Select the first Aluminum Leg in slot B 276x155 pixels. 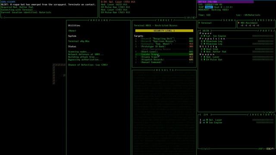[x=214, y=41]
